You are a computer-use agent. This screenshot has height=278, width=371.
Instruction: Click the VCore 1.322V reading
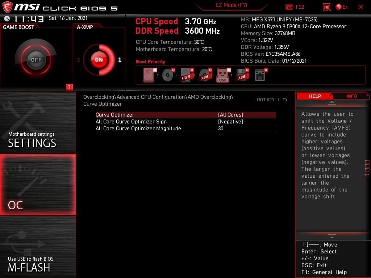coord(257,40)
